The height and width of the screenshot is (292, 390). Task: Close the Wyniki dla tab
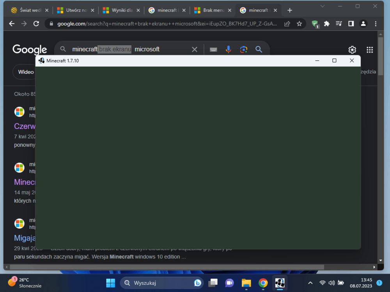pos(138,11)
